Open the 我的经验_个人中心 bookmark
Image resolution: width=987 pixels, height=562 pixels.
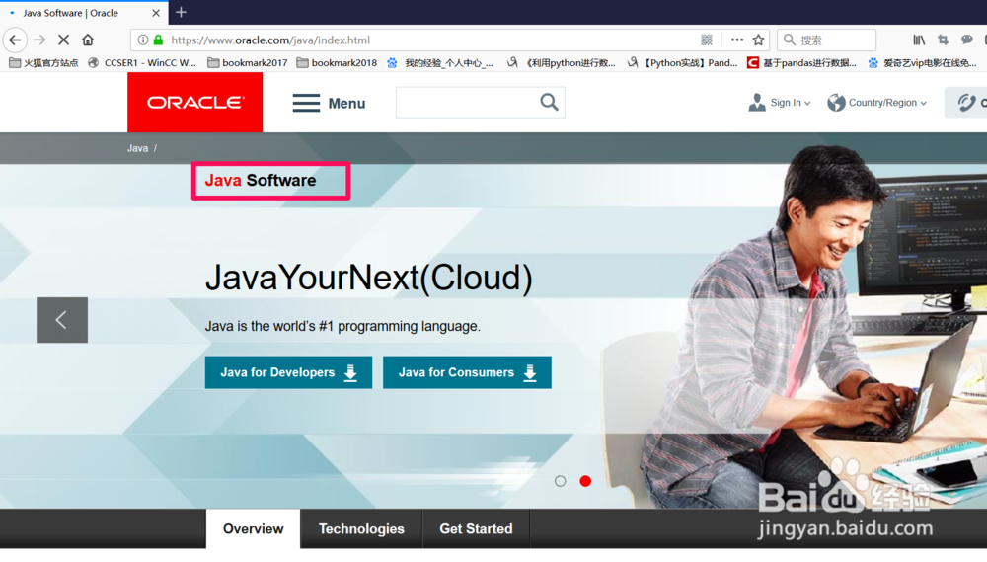440,63
